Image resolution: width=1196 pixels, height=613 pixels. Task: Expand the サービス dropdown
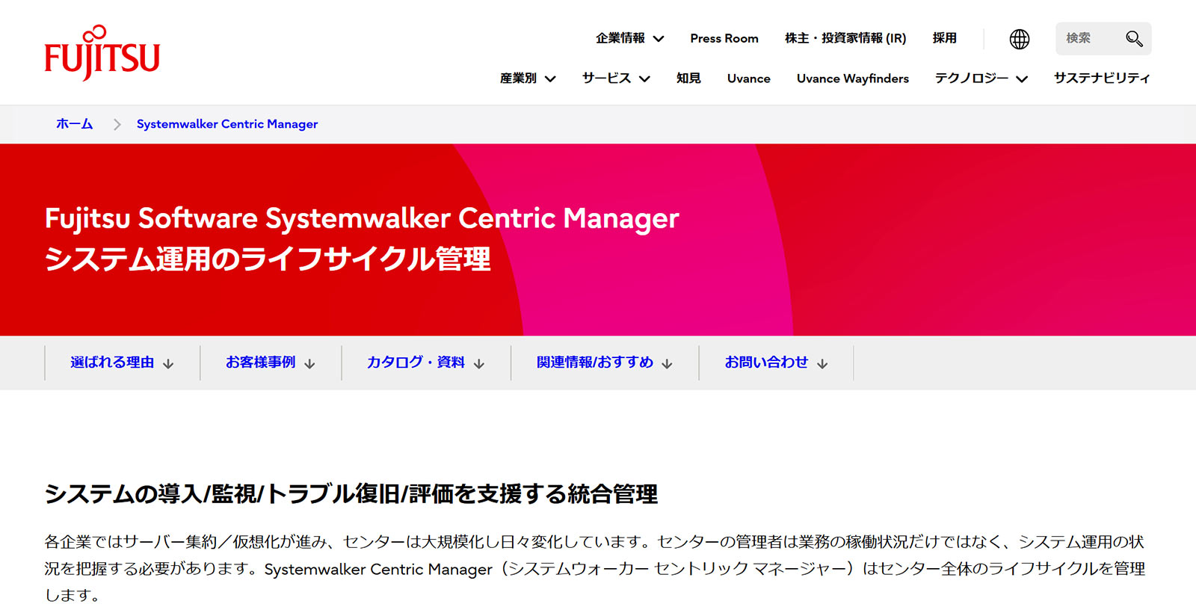616,78
